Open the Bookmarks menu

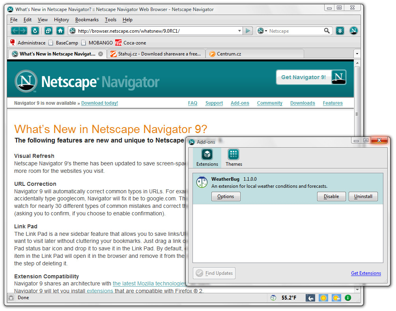point(87,20)
